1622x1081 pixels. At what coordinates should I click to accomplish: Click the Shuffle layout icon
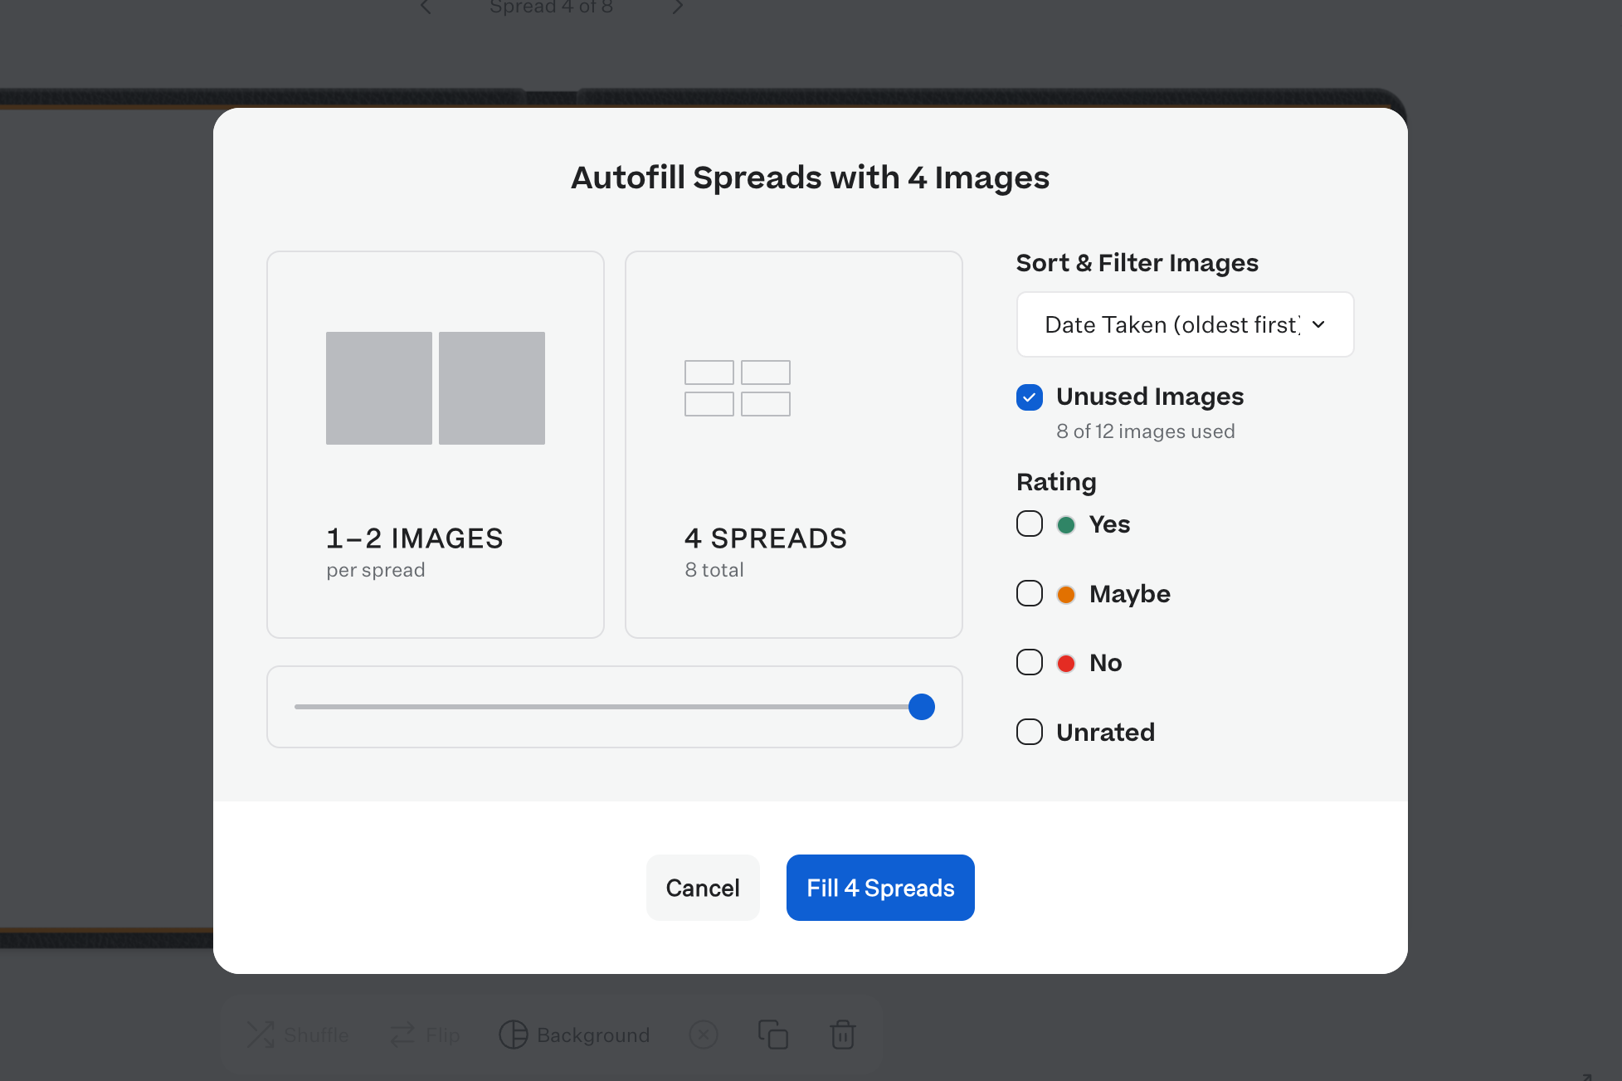coord(261,1035)
